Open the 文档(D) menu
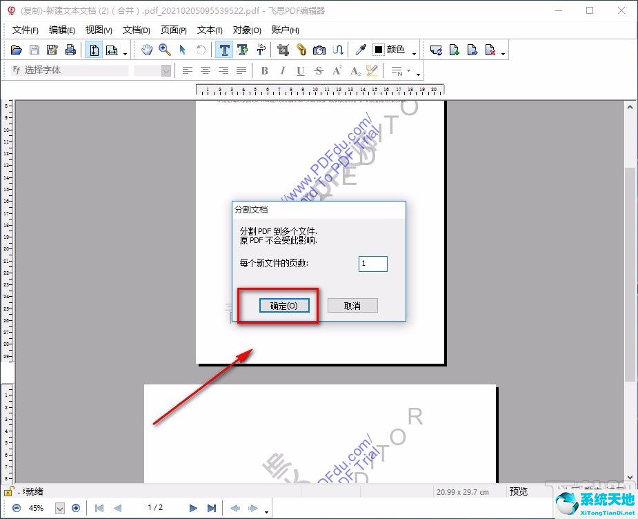638x519 pixels. click(x=136, y=30)
